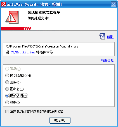Click the 发现病毒或恶意程序! heading

pyautogui.click(x=44, y=12)
